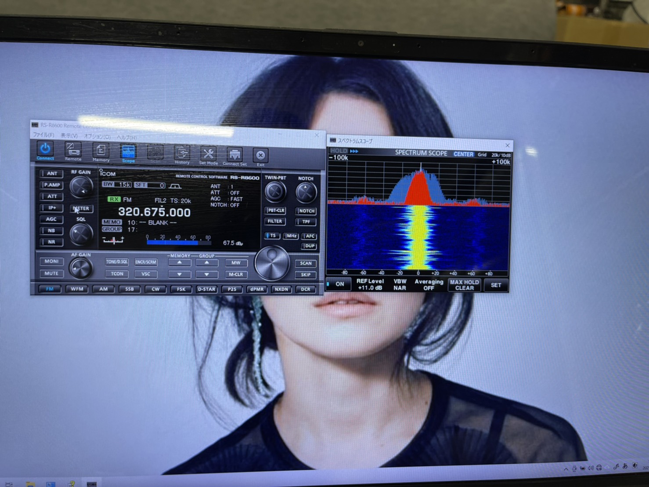Open the ヘルプ(H) menu
Viewport: 649px width, 487px height.
[126, 138]
